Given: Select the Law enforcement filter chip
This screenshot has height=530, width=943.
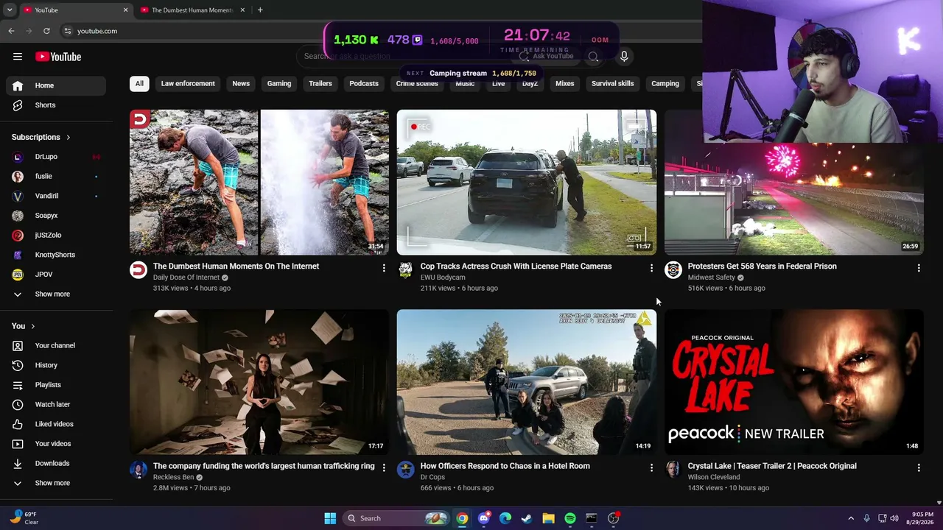Looking at the screenshot, I should coord(188,84).
